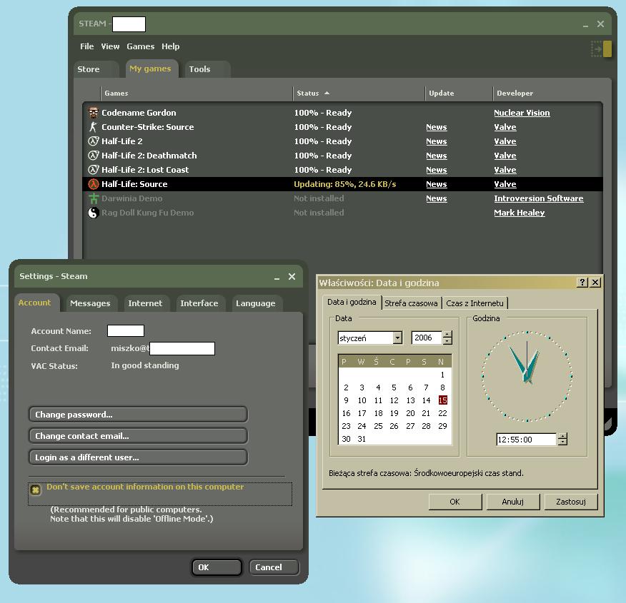
Task: Click the Update column header
Action: [459, 93]
